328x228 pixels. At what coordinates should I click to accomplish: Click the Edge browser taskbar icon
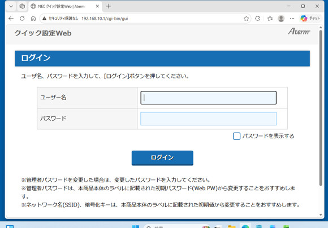coord(245,226)
